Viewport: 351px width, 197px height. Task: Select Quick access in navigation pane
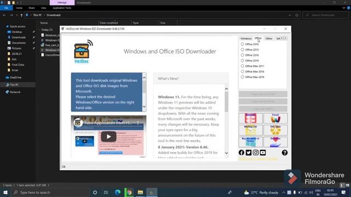tap(18, 26)
